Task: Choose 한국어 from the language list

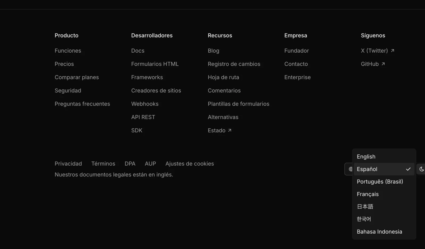Action: [384, 219]
